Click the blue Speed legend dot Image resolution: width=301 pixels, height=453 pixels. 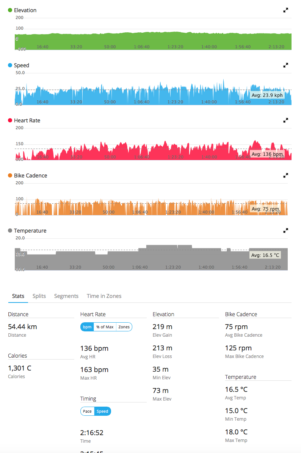[10, 65]
